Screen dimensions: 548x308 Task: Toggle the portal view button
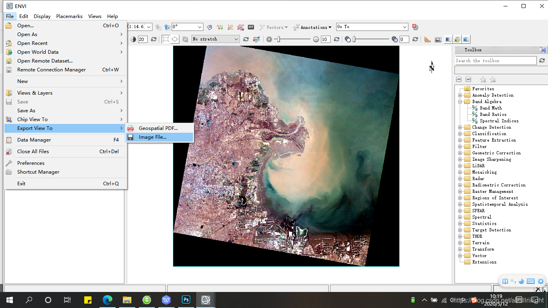[438, 39]
